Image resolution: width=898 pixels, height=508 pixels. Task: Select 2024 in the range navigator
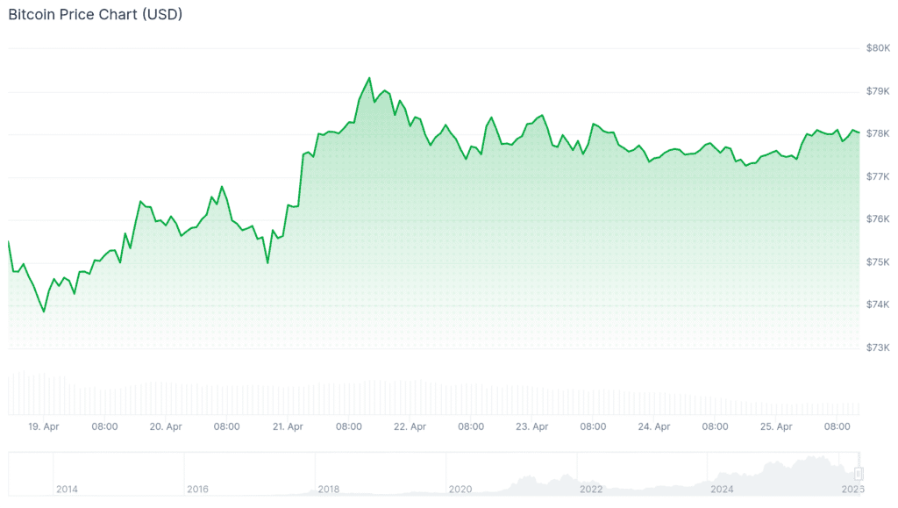[x=722, y=489]
